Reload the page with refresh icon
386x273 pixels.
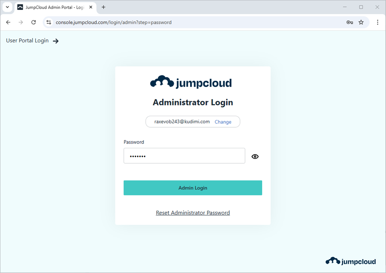point(33,22)
